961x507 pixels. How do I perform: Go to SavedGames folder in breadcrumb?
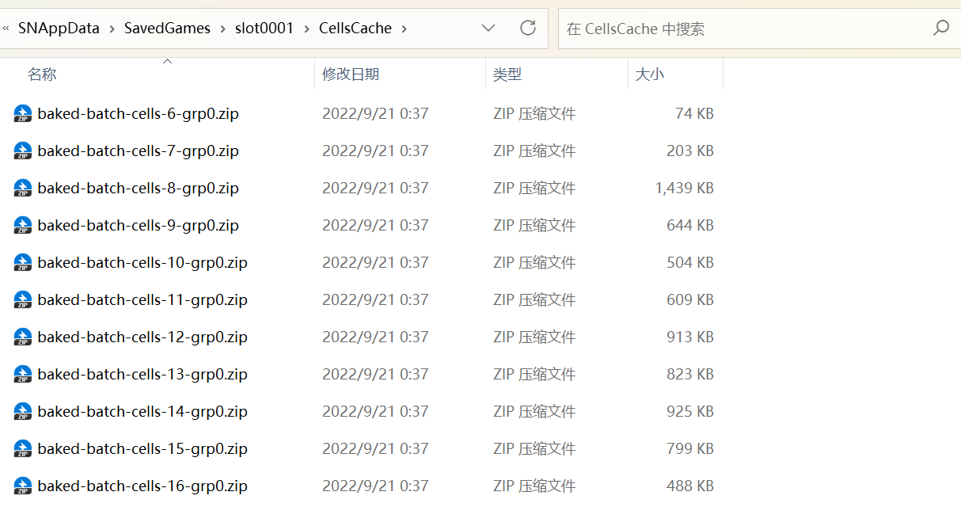pos(167,29)
